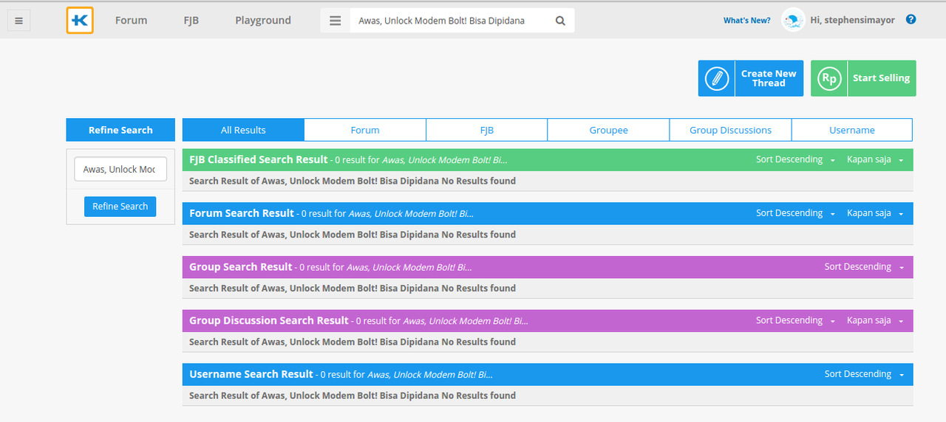
Task: Click the Group Search Result heading
Action: point(241,267)
